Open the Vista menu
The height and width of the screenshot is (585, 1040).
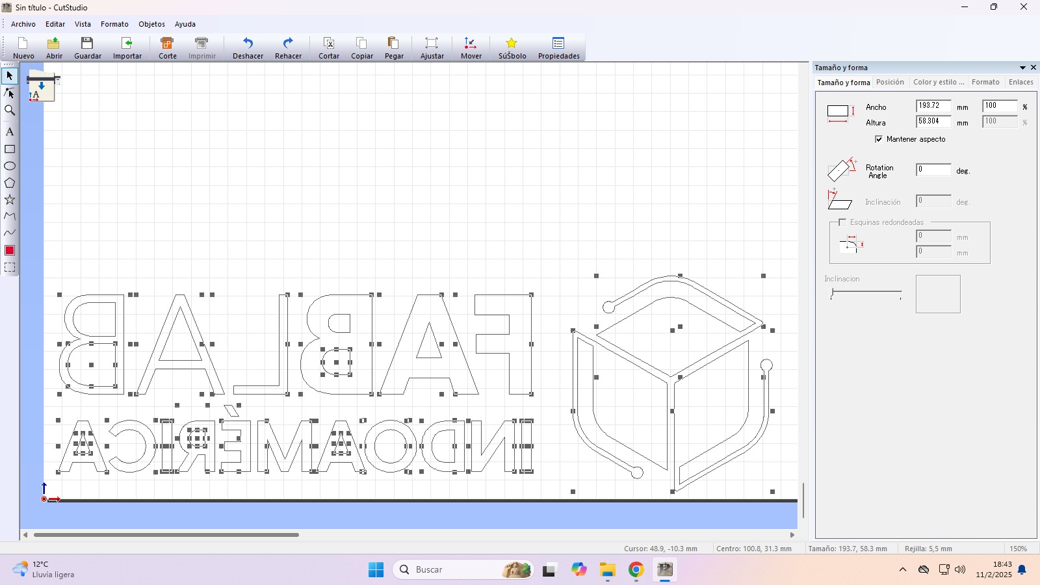(83, 24)
